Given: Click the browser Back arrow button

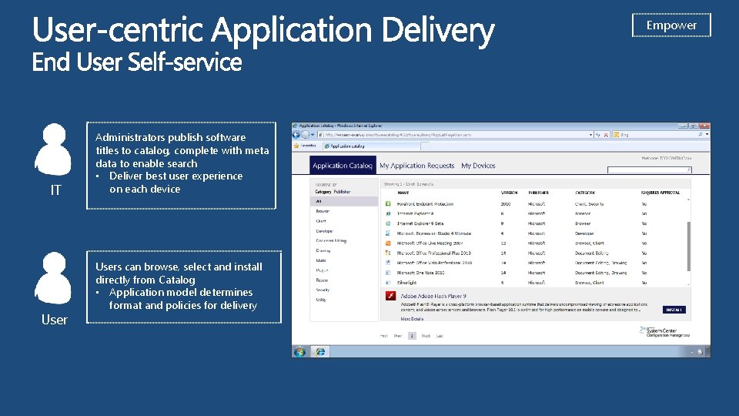Looking at the screenshot, I should coord(296,135).
